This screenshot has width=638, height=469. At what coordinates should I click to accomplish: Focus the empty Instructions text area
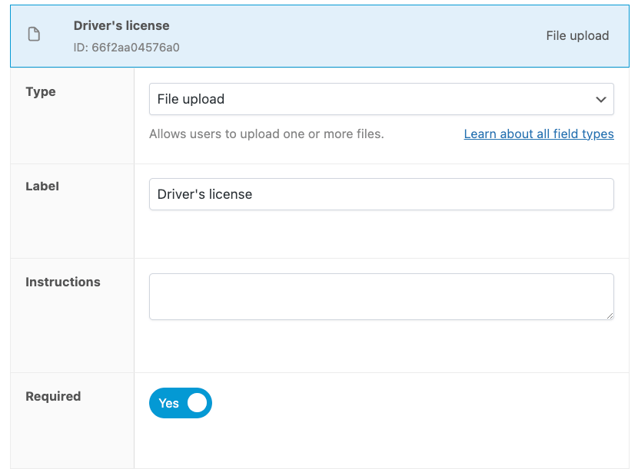click(381, 297)
